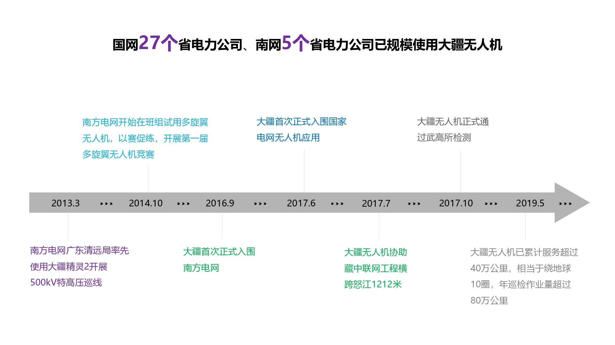Select text 大疆无人机协助
The height and width of the screenshot is (345, 615).
[x=375, y=252]
